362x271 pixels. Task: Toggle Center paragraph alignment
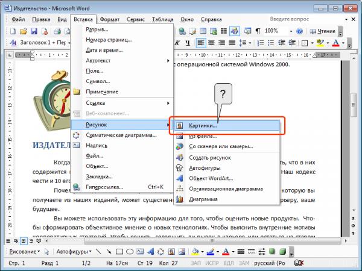(211, 43)
